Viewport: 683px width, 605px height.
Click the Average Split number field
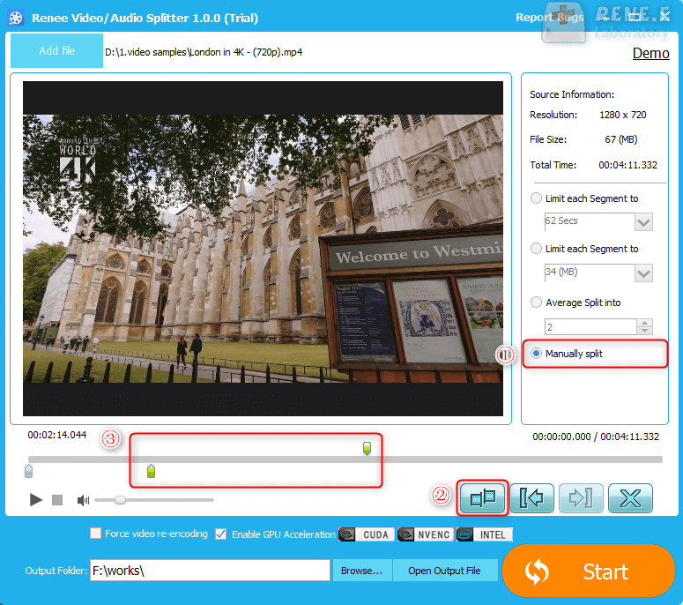[x=590, y=327]
